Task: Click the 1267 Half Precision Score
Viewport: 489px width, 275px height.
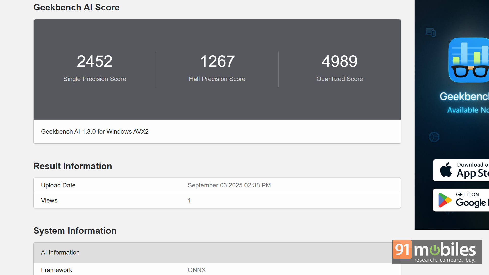Action: pos(217,61)
